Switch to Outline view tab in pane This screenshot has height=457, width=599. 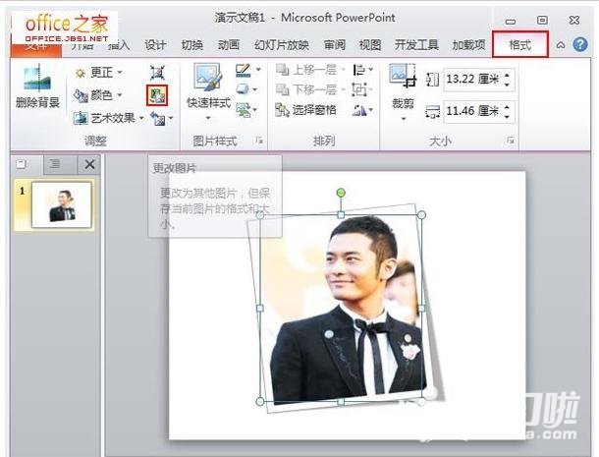[x=55, y=164]
